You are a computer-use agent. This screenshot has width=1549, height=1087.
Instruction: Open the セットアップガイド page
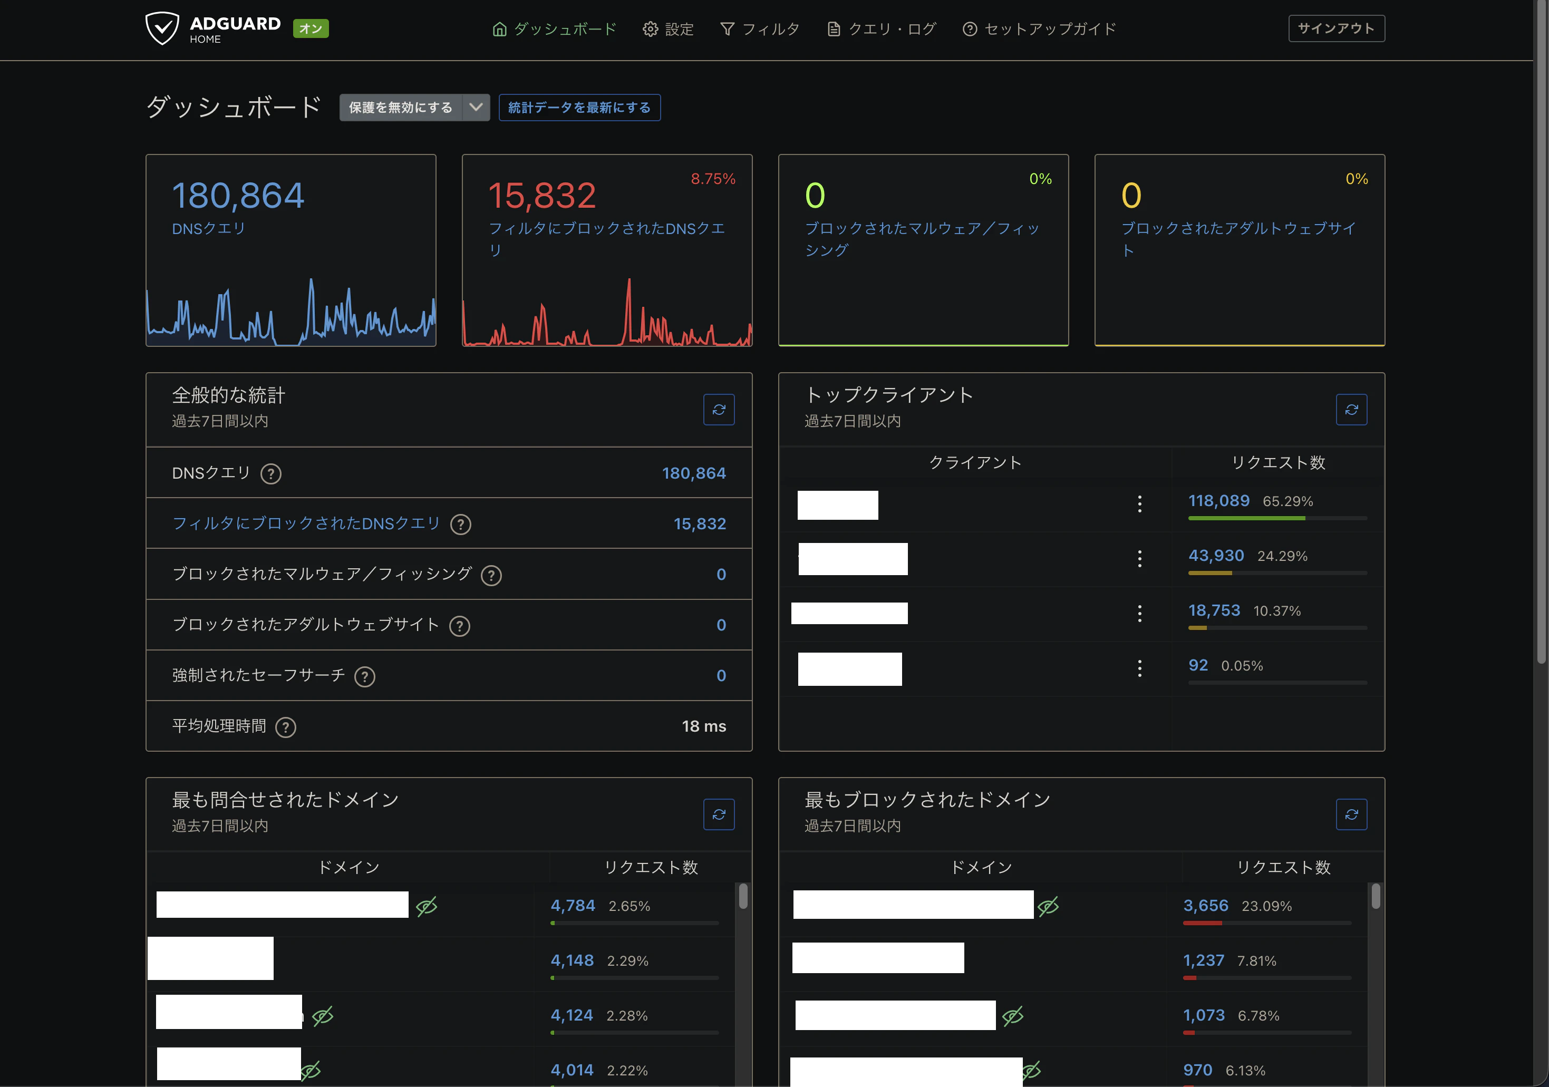tap(1039, 29)
